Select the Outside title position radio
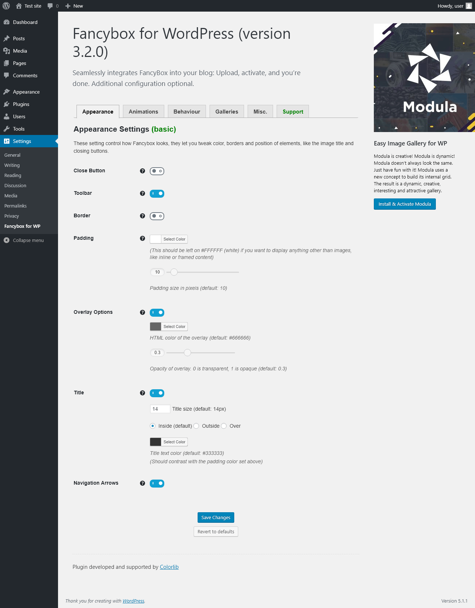This screenshot has width=475, height=608. point(196,426)
